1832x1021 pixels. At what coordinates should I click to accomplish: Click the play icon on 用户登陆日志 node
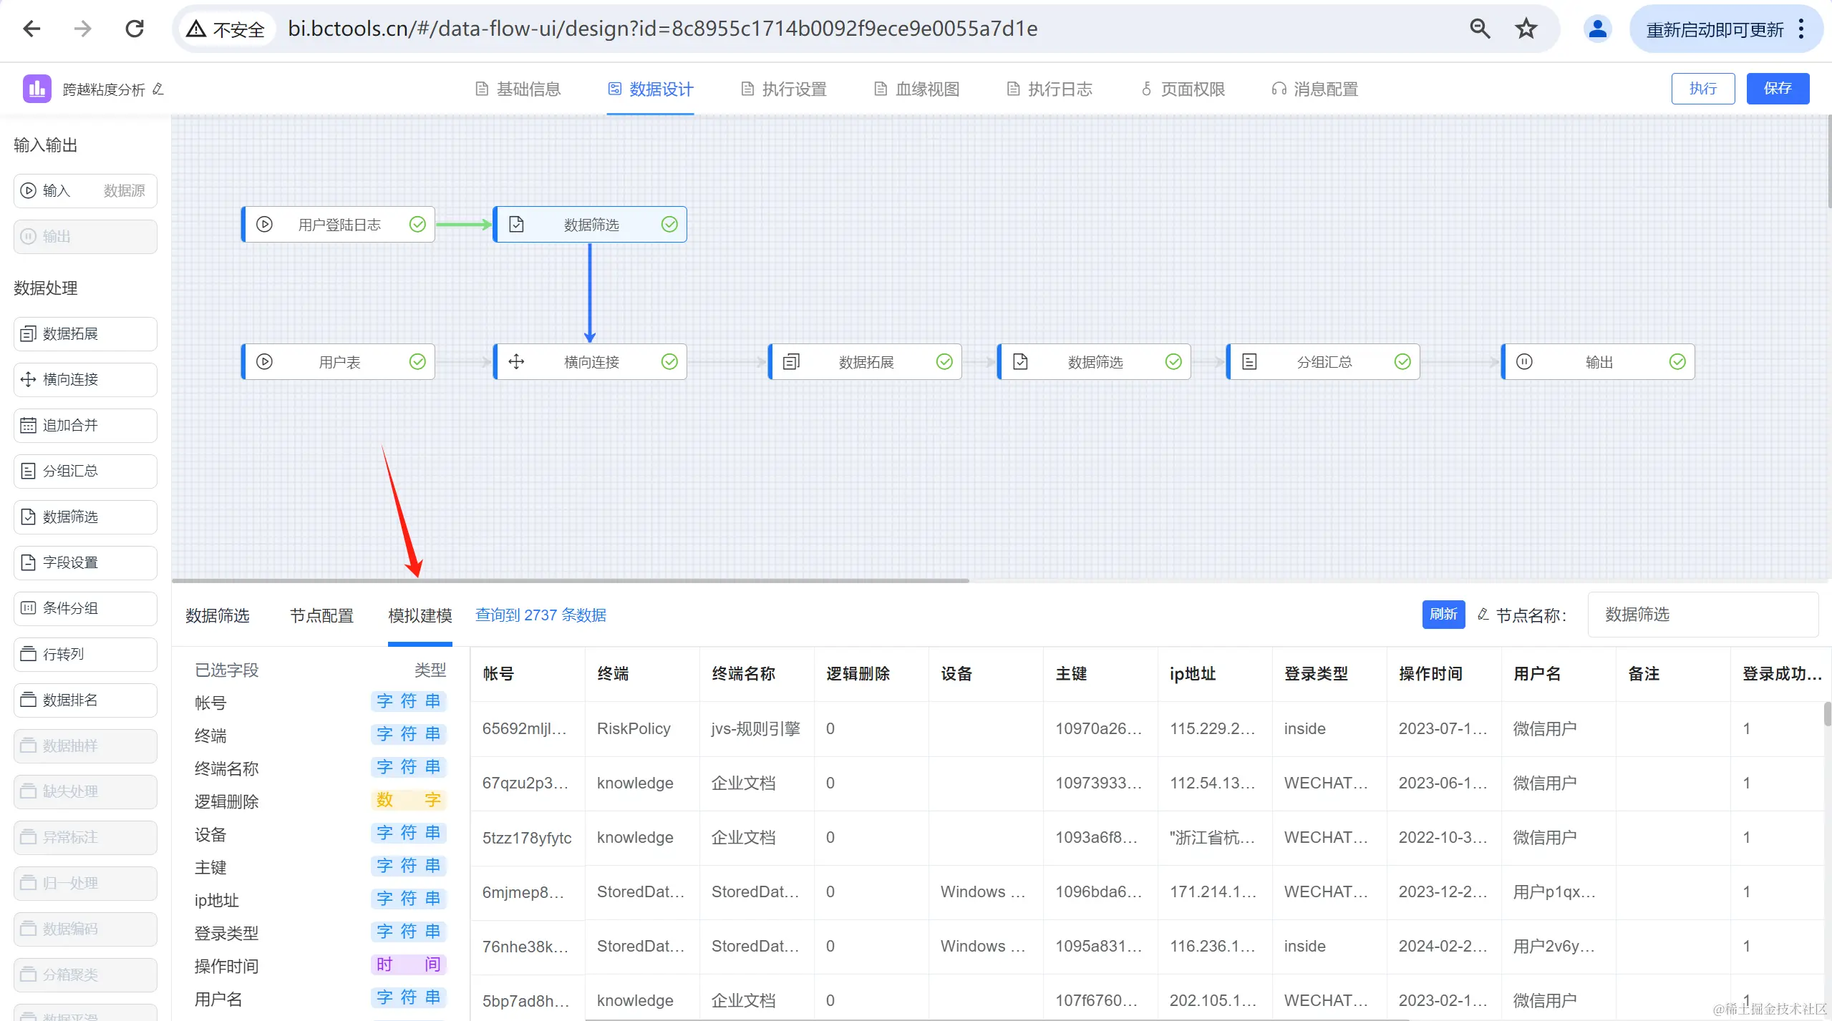click(264, 224)
